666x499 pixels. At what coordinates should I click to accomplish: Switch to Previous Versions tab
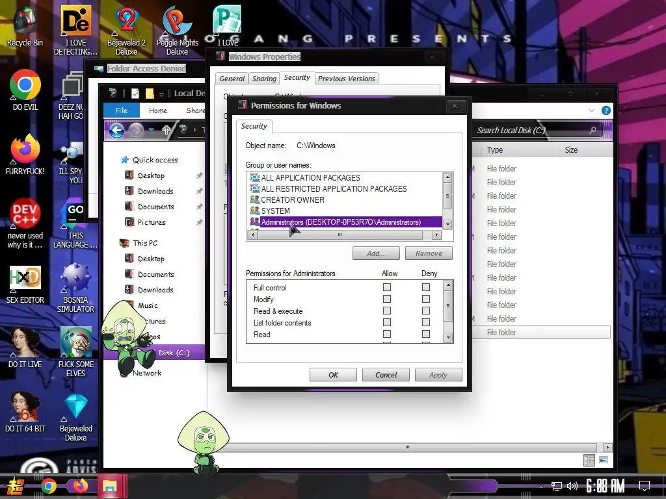point(347,79)
